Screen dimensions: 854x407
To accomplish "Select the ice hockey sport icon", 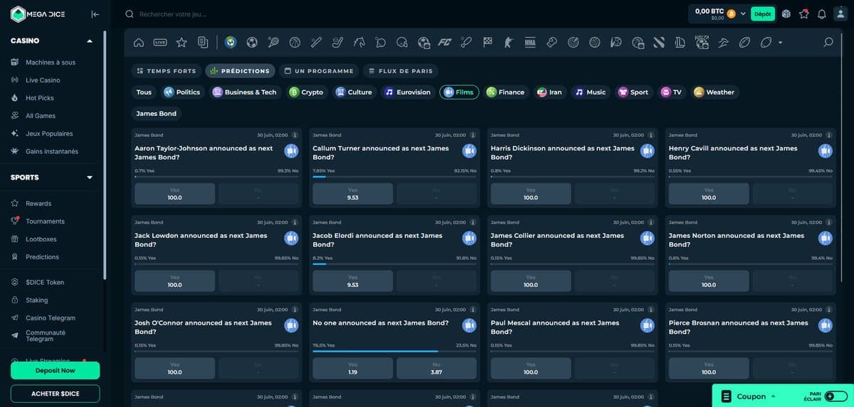I will pos(337,43).
